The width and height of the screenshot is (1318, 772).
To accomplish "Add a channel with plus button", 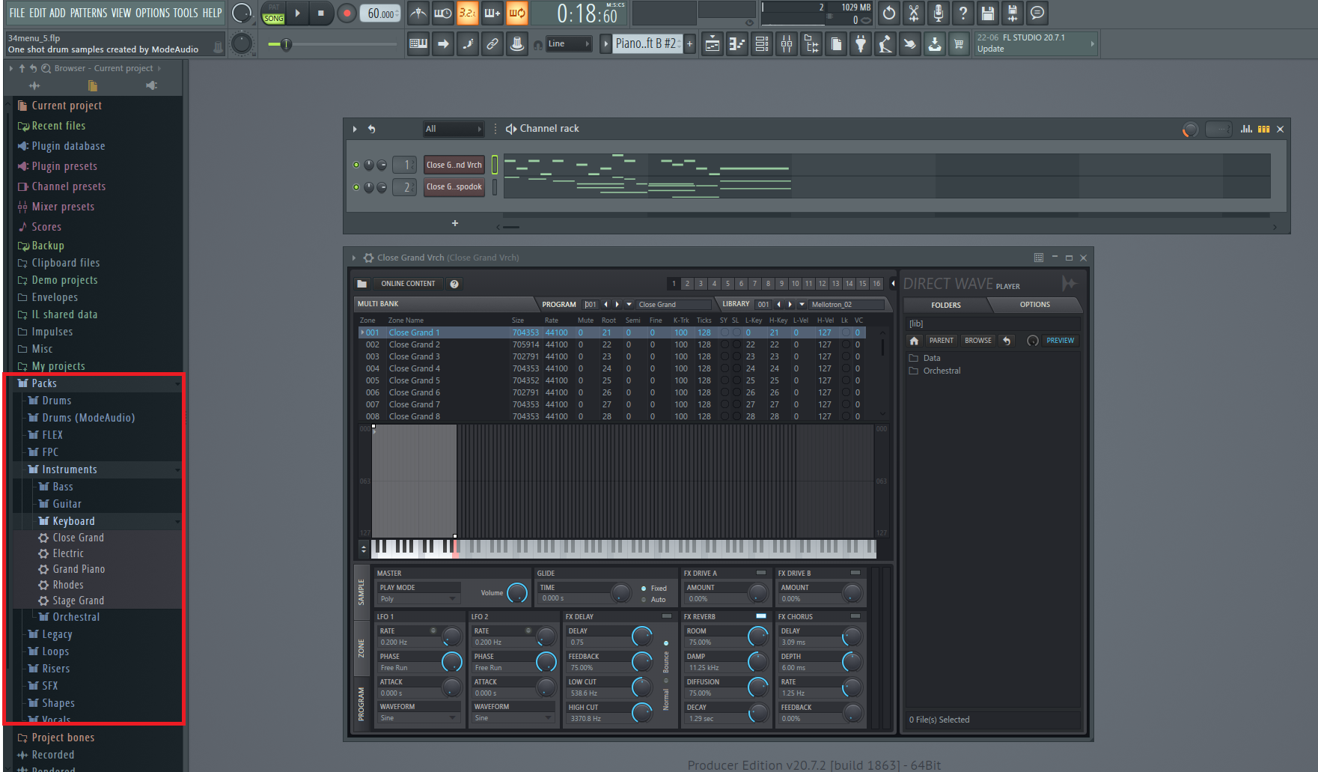I will [454, 223].
